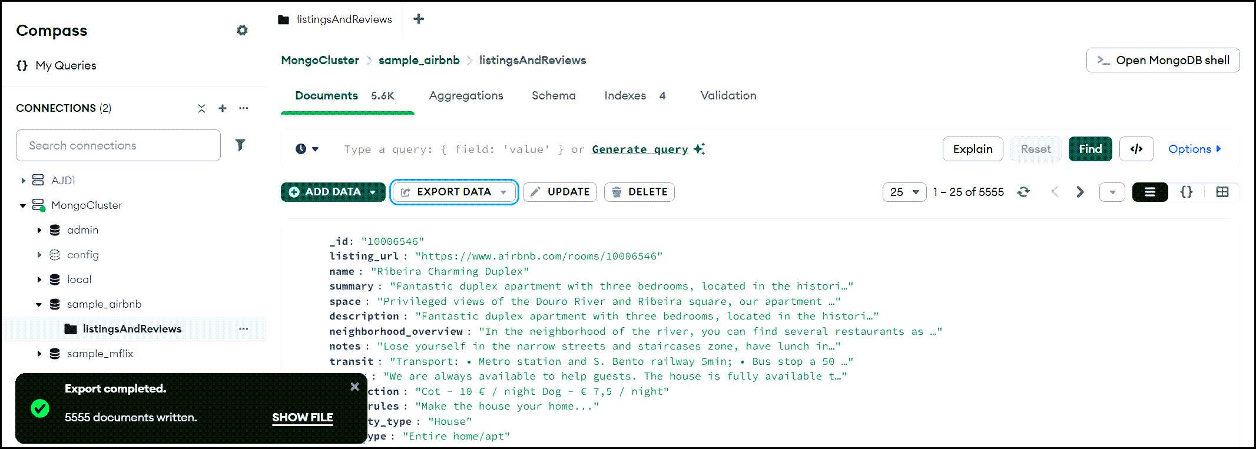Click SHOW FILE in export toast
Viewport: 1256px width, 449px height.
coord(303,417)
